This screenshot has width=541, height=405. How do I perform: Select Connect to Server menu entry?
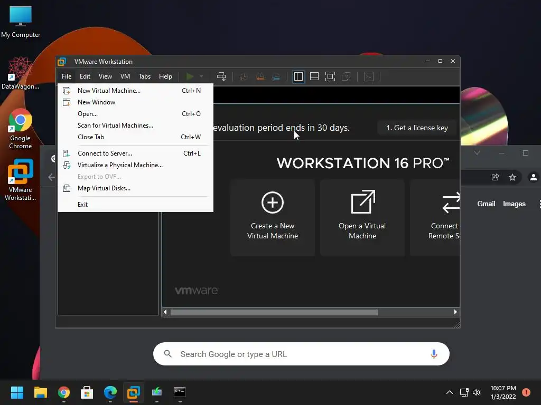coord(135,153)
